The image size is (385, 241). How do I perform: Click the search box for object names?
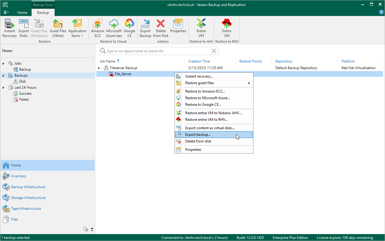159,51
